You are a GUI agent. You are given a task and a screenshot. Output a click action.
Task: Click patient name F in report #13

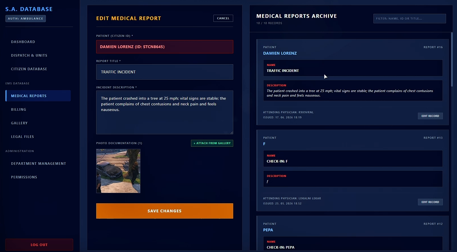point(264,144)
